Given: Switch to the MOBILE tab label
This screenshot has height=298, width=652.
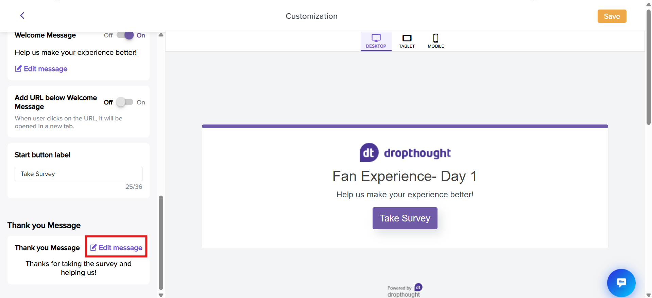Looking at the screenshot, I should [x=436, y=46].
